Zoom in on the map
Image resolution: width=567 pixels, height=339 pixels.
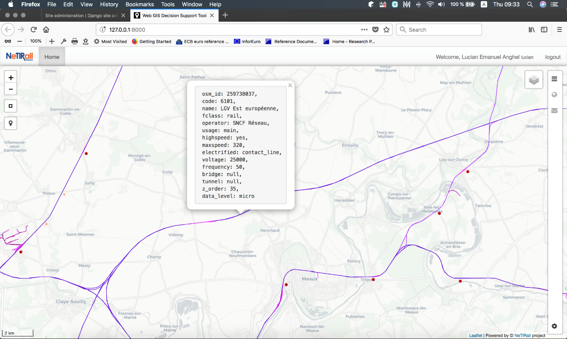pyautogui.click(x=11, y=78)
